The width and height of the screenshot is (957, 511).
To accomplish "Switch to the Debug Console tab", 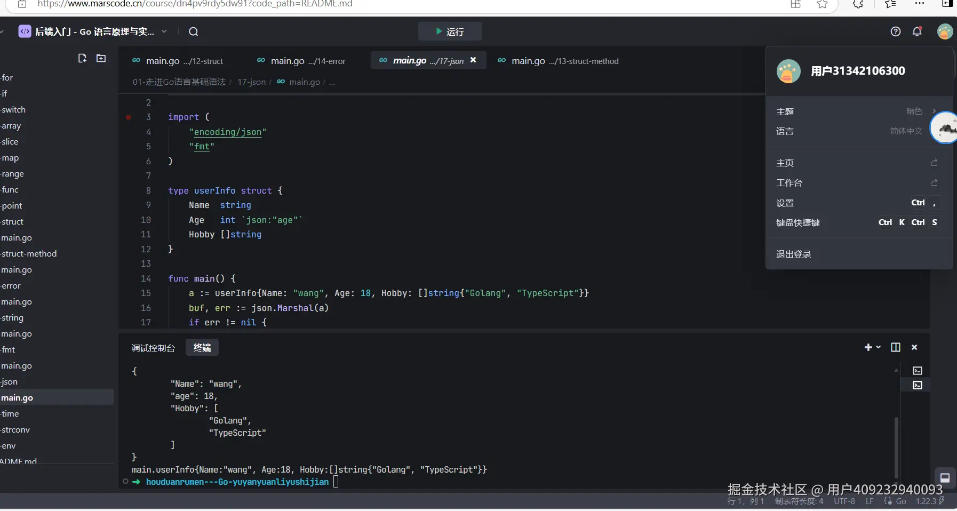I will (153, 348).
